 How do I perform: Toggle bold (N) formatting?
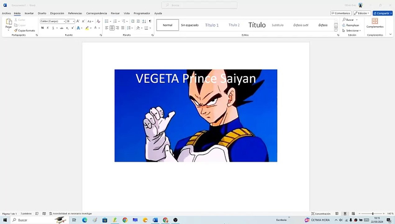click(x=43, y=28)
